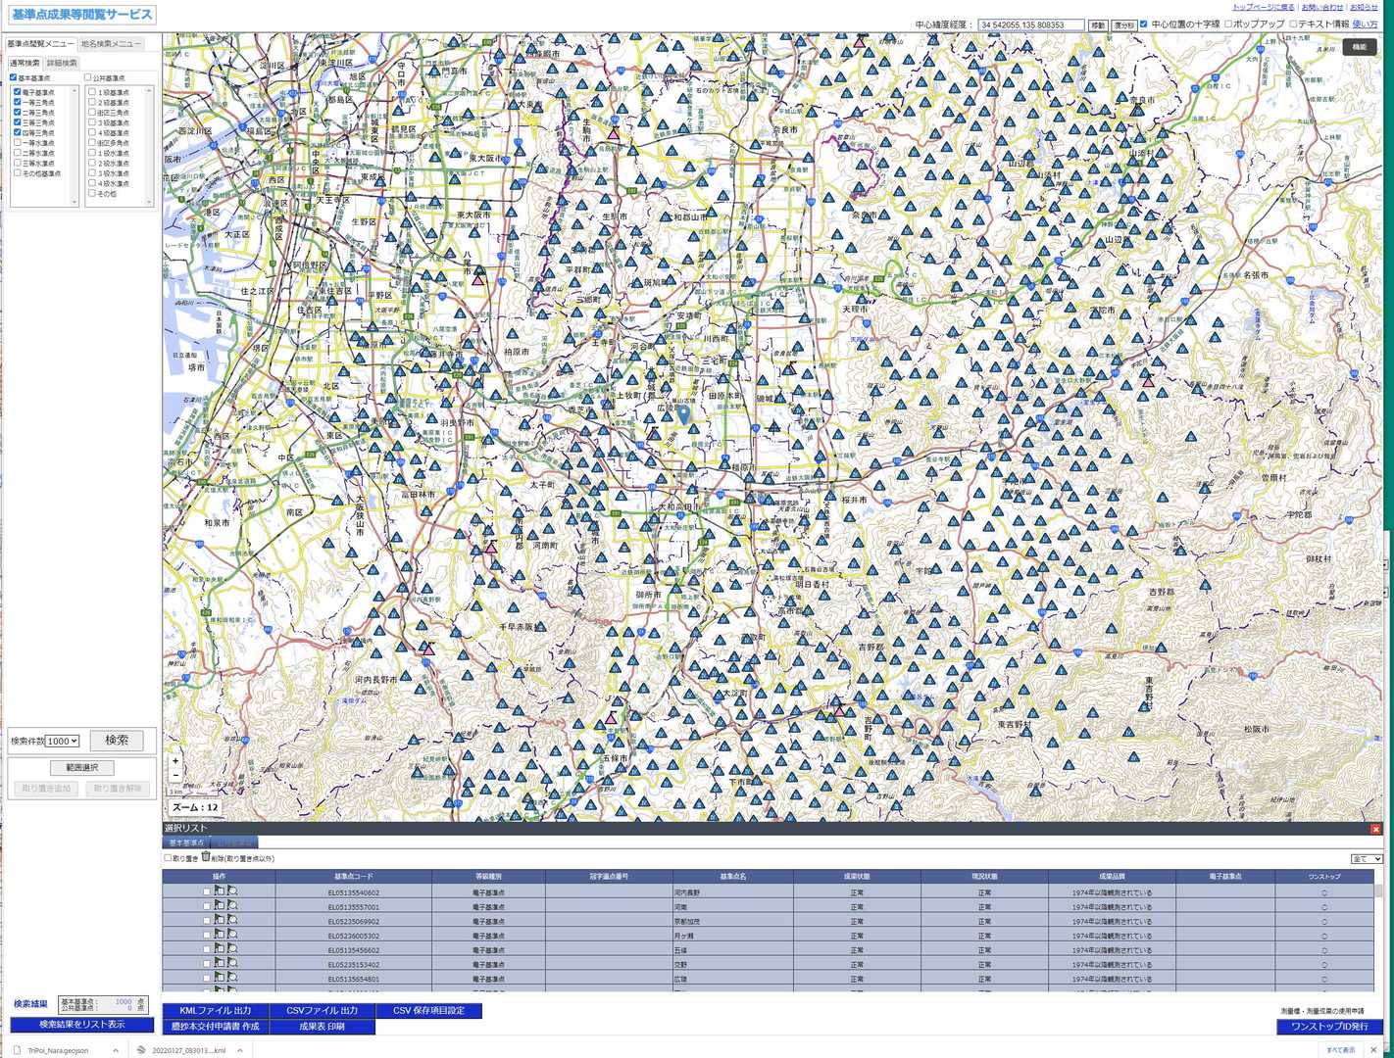Image resolution: width=1394 pixels, height=1058 pixels.
Task: Open the 全て filter dropdown in the selection list
Action: [1366, 859]
